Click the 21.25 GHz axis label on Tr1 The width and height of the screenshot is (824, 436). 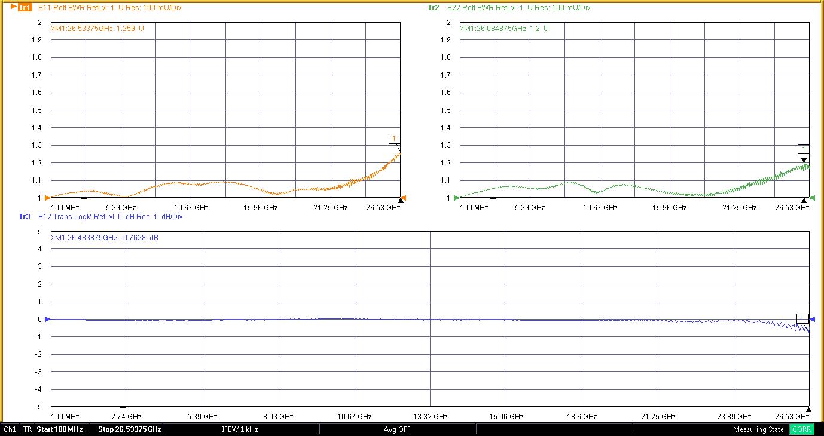[331, 208]
